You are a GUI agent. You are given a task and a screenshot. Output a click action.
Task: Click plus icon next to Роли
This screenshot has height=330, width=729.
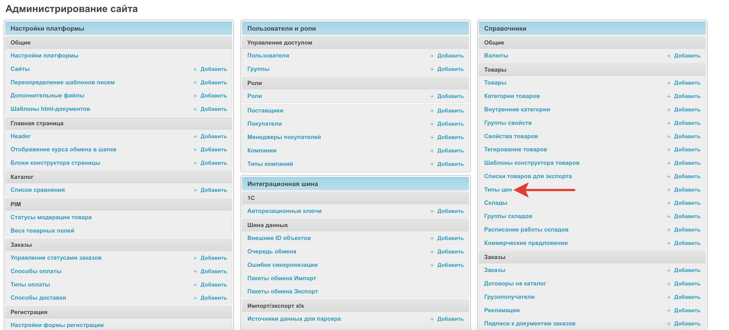(x=432, y=96)
